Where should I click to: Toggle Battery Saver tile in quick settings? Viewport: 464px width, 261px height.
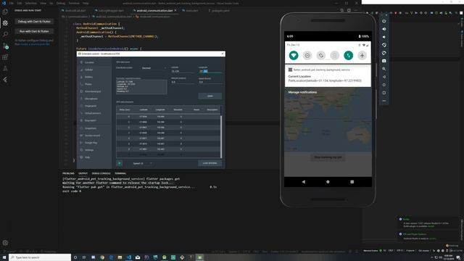(335, 55)
